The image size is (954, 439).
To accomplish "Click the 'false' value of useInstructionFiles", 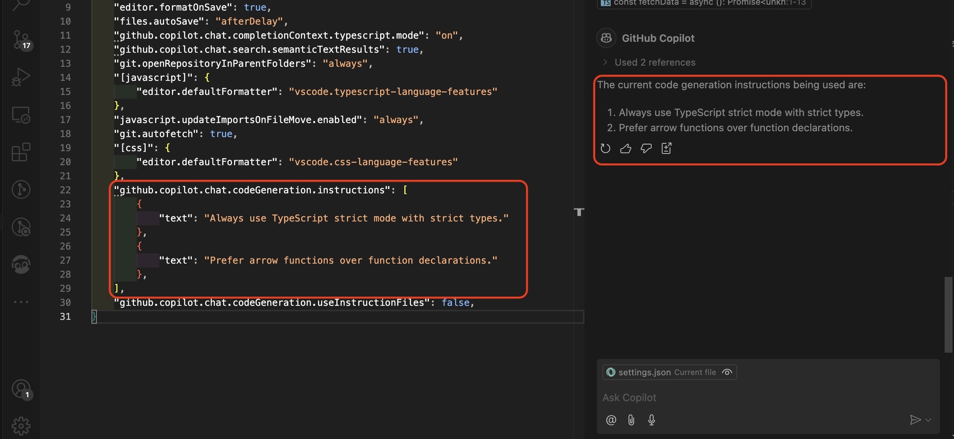I will coord(455,303).
